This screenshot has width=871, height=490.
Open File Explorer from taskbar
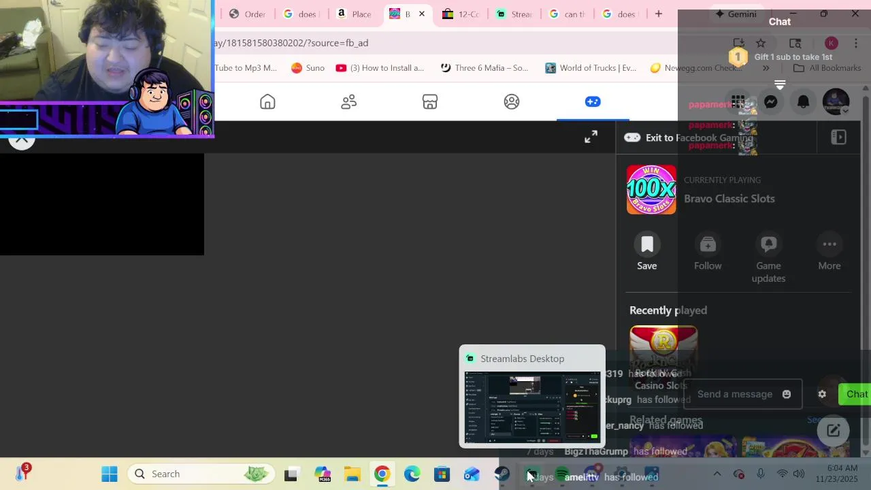click(x=352, y=474)
